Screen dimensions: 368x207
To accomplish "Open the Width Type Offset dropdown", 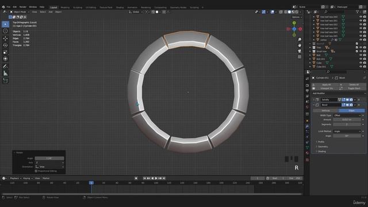I will coord(347,116).
